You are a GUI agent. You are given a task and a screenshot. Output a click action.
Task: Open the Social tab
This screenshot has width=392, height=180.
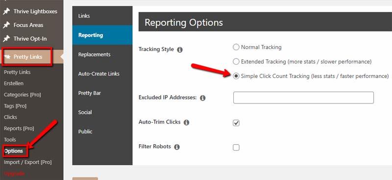pyautogui.click(x=102, y=112)
